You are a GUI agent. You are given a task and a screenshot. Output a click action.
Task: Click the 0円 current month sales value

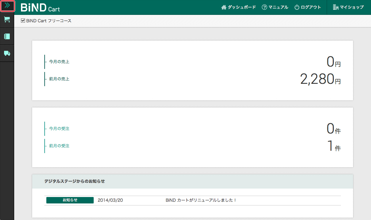[x=333, y=62]
